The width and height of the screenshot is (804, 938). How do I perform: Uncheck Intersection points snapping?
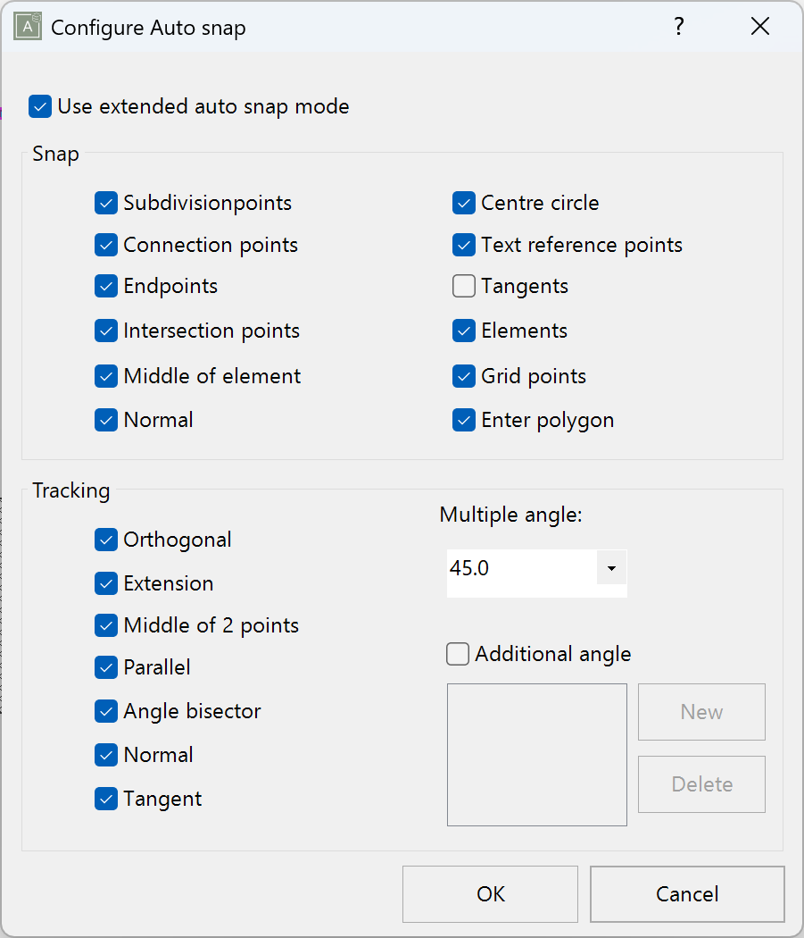[x=106, y=331]
